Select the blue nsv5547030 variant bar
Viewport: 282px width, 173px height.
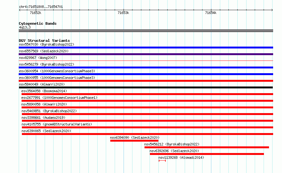click(x=146, y=48)
